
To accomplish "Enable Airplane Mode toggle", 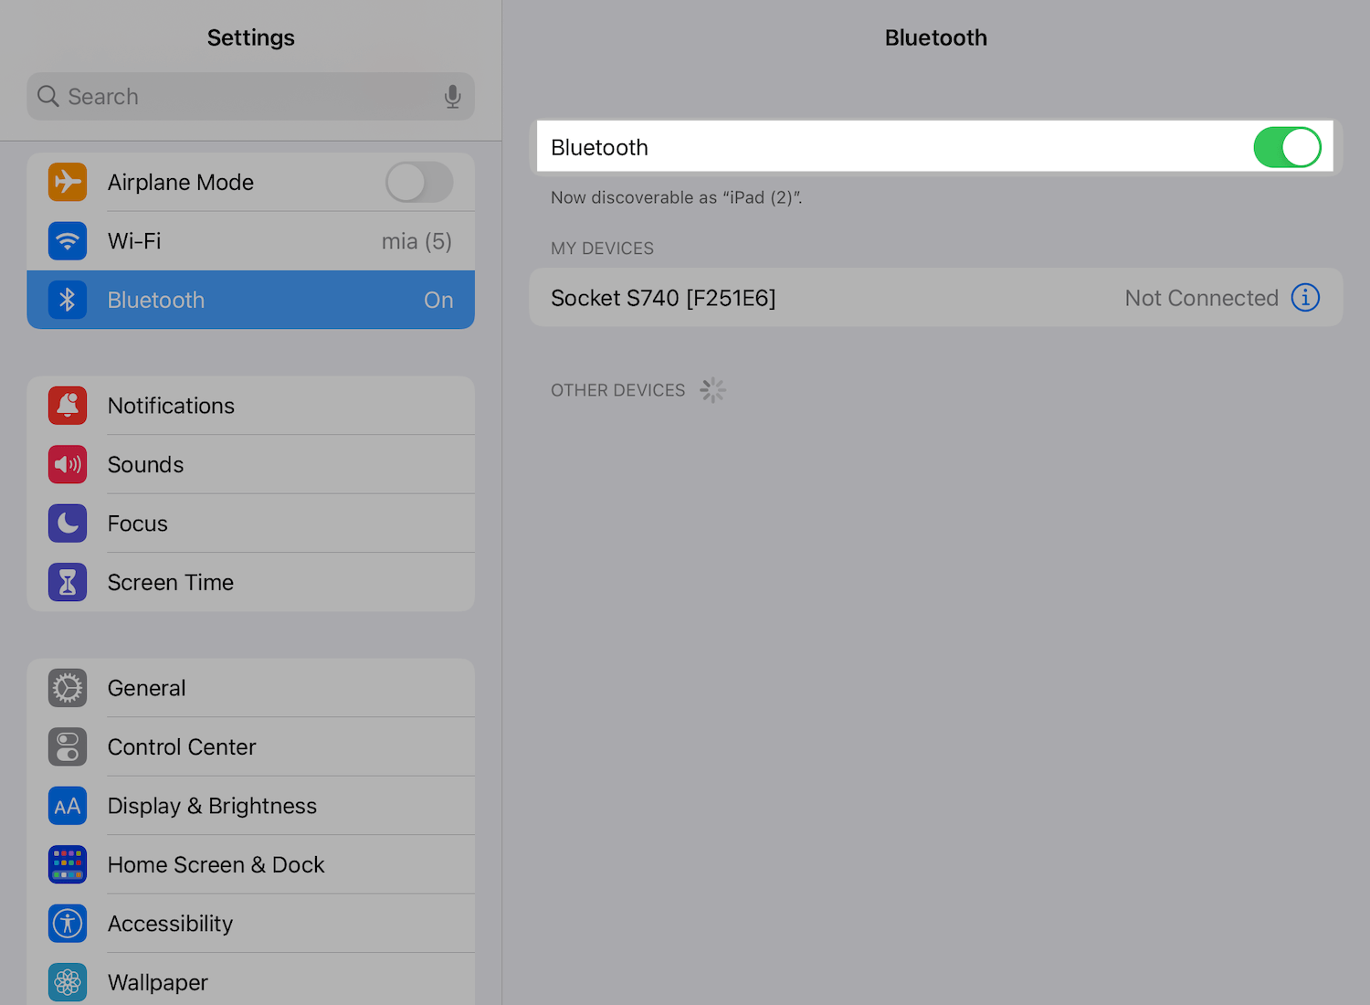I will pos(419,183).
